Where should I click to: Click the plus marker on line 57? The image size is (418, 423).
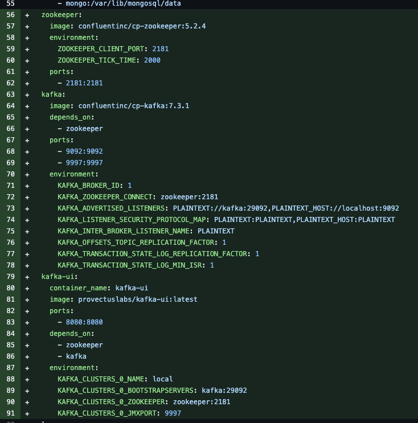27,26
